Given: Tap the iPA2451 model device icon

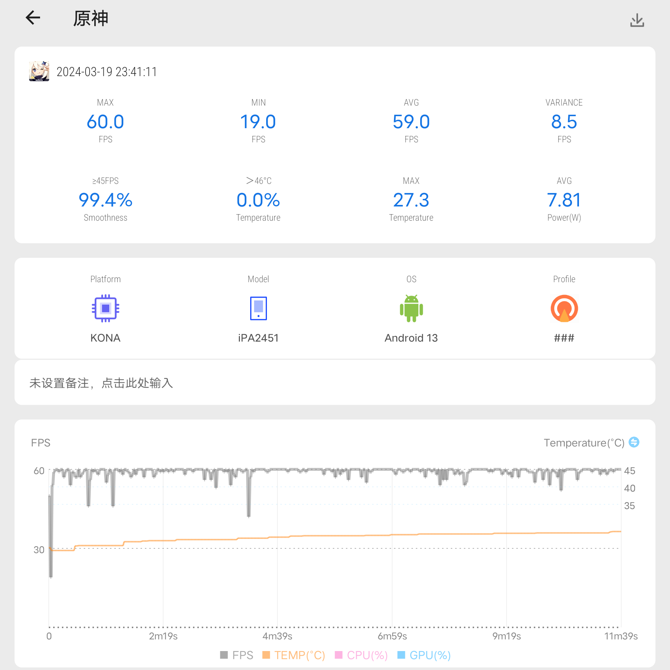Looking at the screenshot, I should coord(259,308).
